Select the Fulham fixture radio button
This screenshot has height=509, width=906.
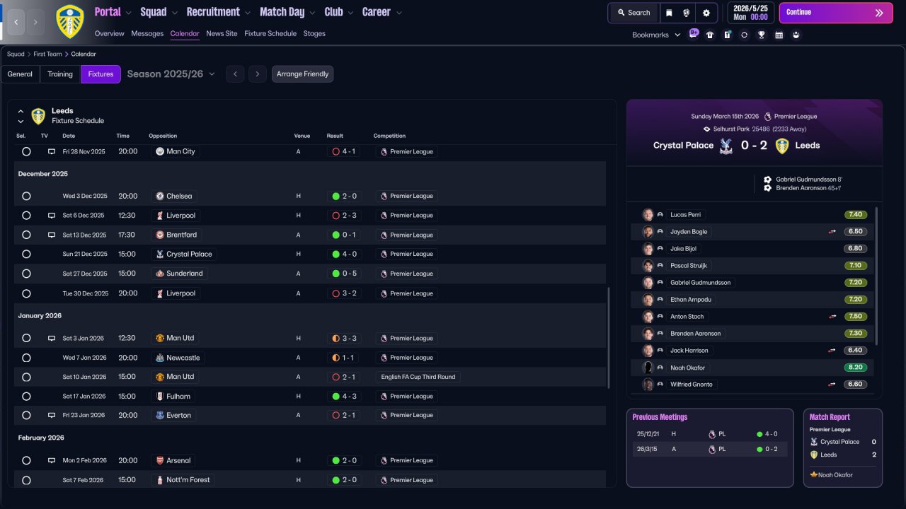pos(26,397)
